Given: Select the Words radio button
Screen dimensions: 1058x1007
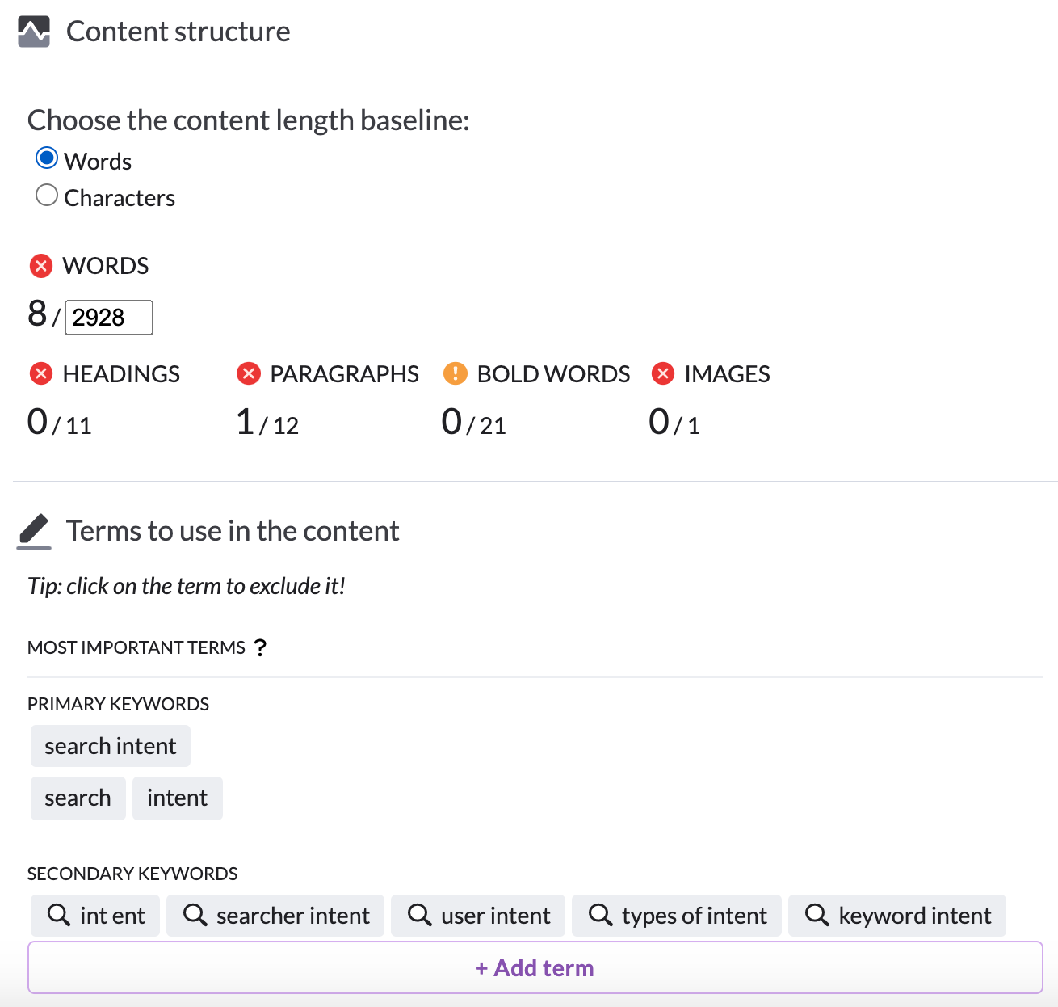Looking at the screenshot, I should [47, 158].
